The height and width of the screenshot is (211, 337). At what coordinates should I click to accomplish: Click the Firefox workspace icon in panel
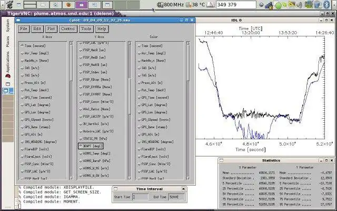pyautogui.click(x=69, y=5)
